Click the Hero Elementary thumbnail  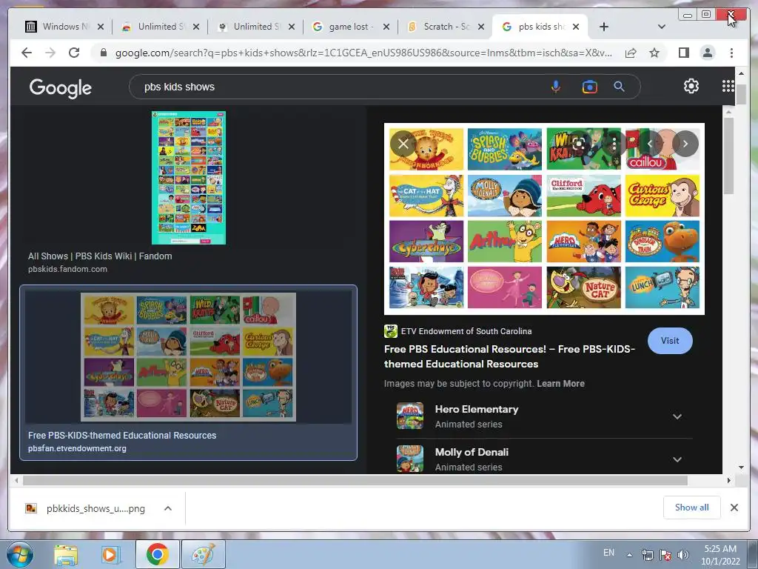(410, 416)
